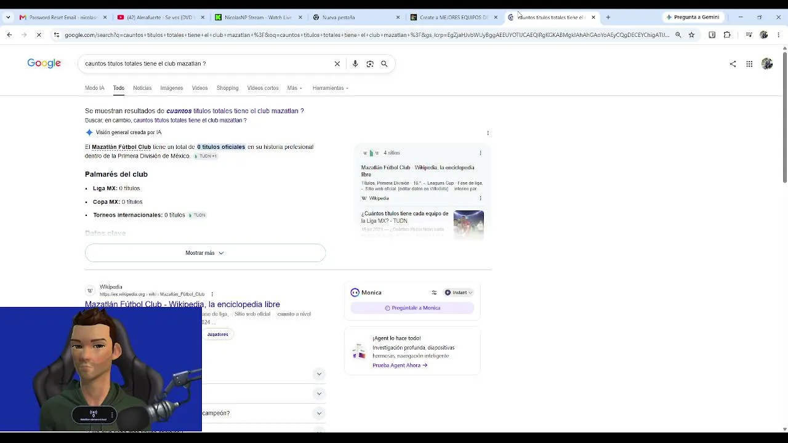The width and height of the screenshot is (788, 443).
Task: Open Google Lens image search
Action: (x=370, y=64)
